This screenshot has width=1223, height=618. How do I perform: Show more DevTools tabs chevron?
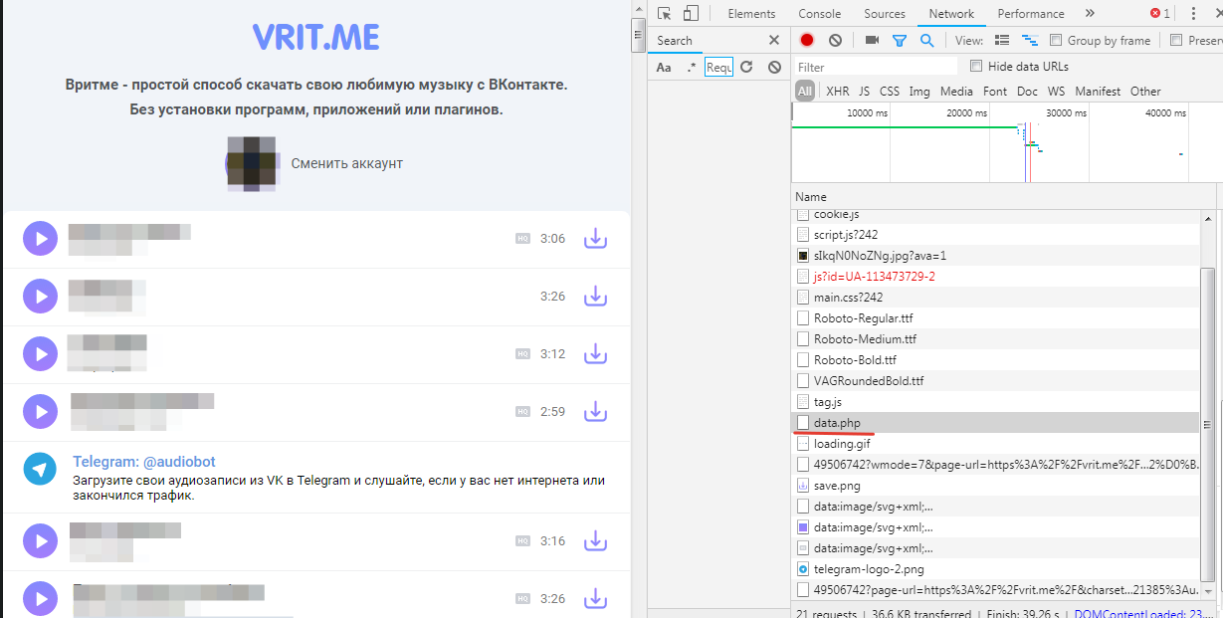pyautogui.click(x=1090, y=14)
